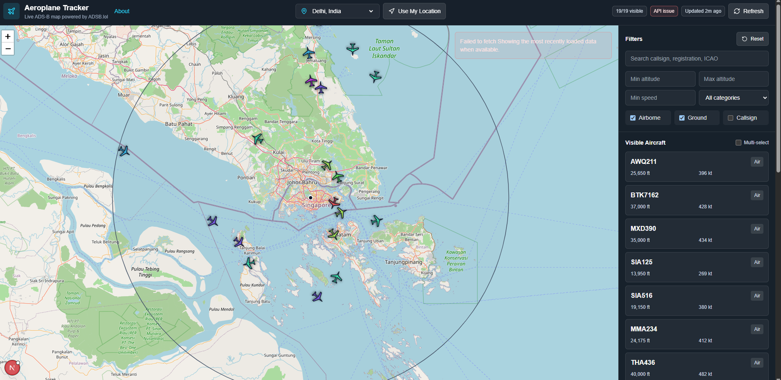Viewport: 781px width, 380px height.
Task: Select the aircraft west of Pulau Bengkalis strait
Action: click(124, 151)
